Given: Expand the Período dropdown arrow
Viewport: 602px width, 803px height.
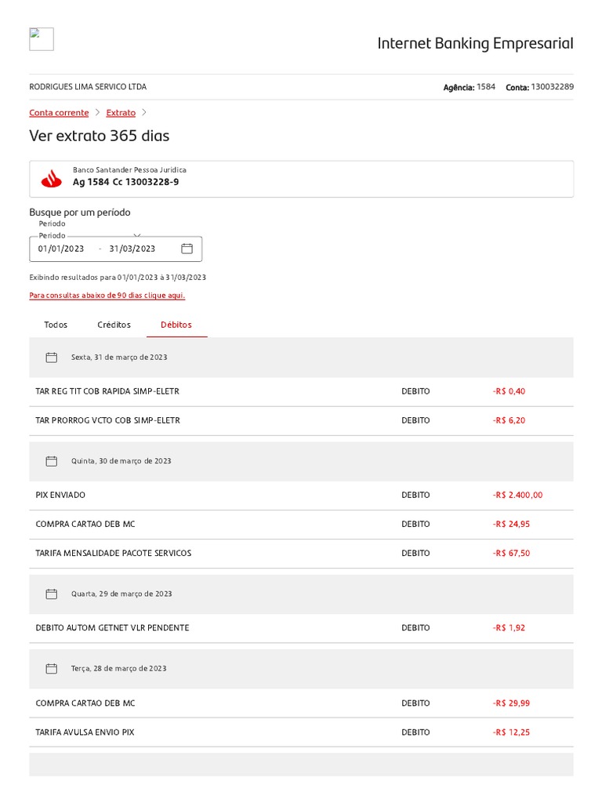Looking at the screenshot, I should point(137,234).
